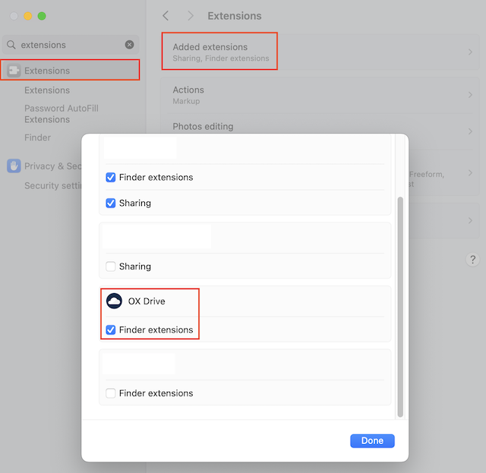
Task: Open Added extensions settings
Action: click(320, 52)
